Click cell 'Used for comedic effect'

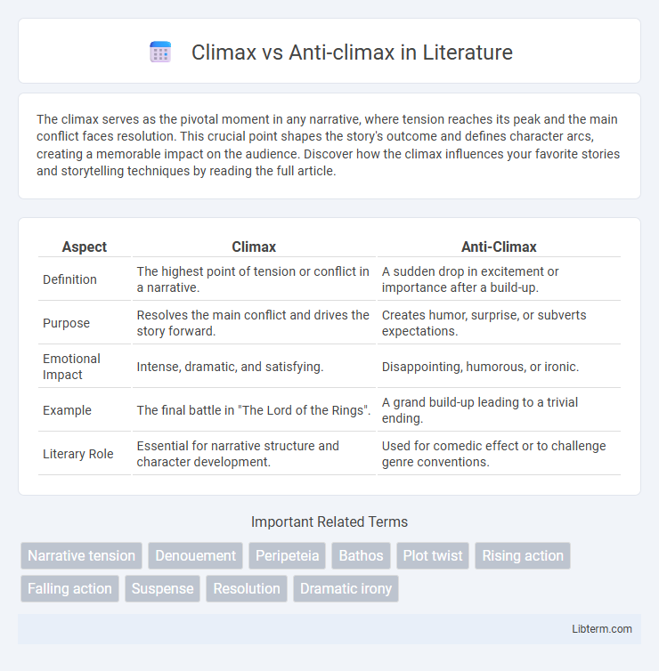pos(499,454)
